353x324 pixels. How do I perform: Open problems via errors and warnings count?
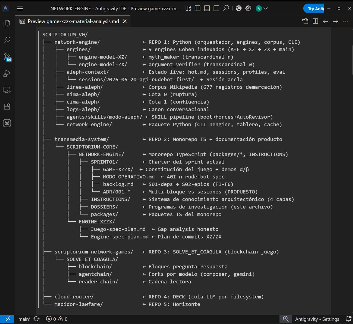coord(57,319)
